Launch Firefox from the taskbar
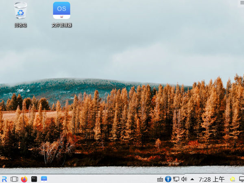This screenshot has width=244, height=183. click(24, 179)
